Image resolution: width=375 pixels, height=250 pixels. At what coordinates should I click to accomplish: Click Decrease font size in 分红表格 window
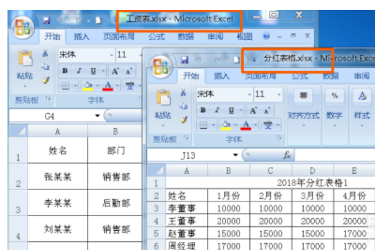[267, 111]
